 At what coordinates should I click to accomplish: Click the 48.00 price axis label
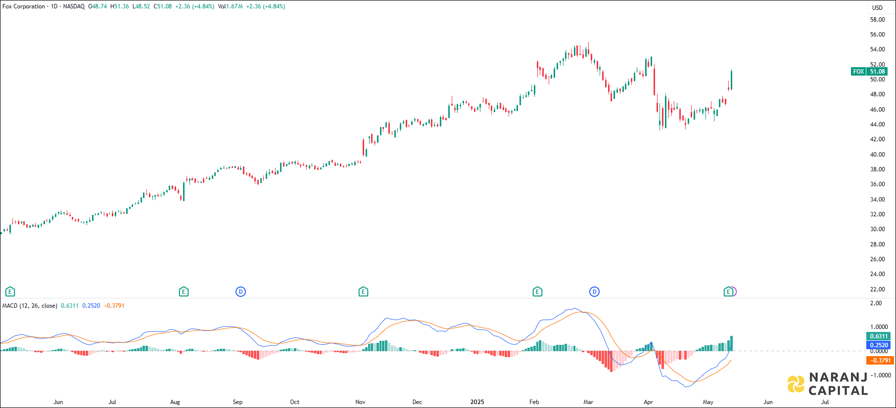click(877, 94)
